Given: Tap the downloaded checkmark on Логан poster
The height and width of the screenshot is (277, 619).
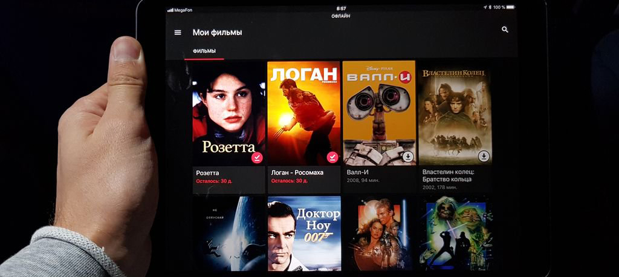Looking at the screenshot, I should point(332,157).
